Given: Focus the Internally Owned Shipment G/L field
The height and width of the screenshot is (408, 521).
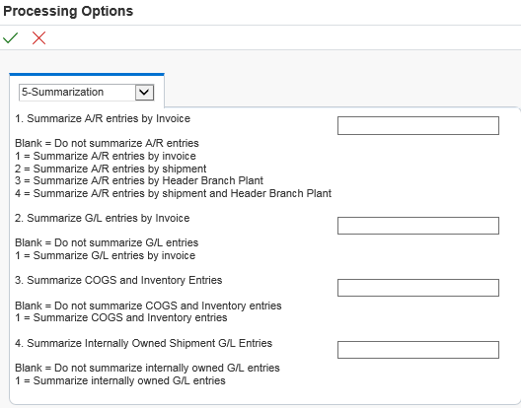Looking at the screenshot, I should click(418, 350).
